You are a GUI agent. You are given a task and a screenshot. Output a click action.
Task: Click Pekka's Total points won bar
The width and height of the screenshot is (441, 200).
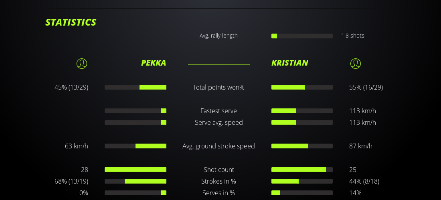point(136,87)
